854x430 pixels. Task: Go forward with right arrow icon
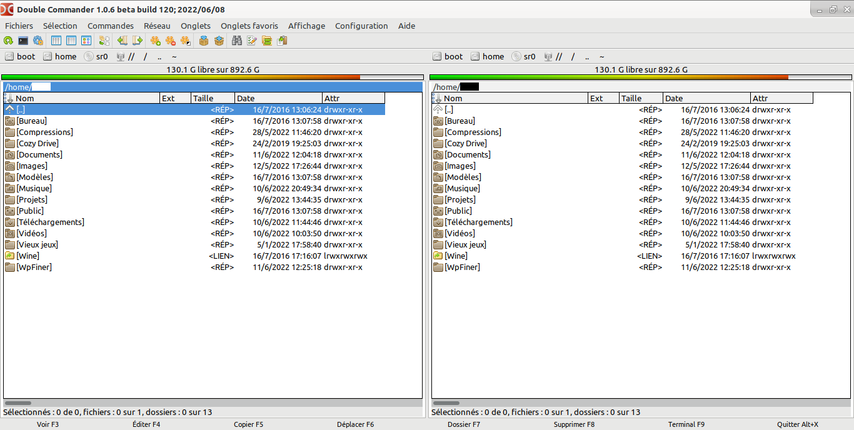pyautogui.click(x=138, y=41)
